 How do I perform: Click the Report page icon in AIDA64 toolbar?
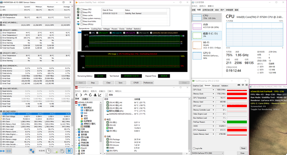click(x=107, y=95)
